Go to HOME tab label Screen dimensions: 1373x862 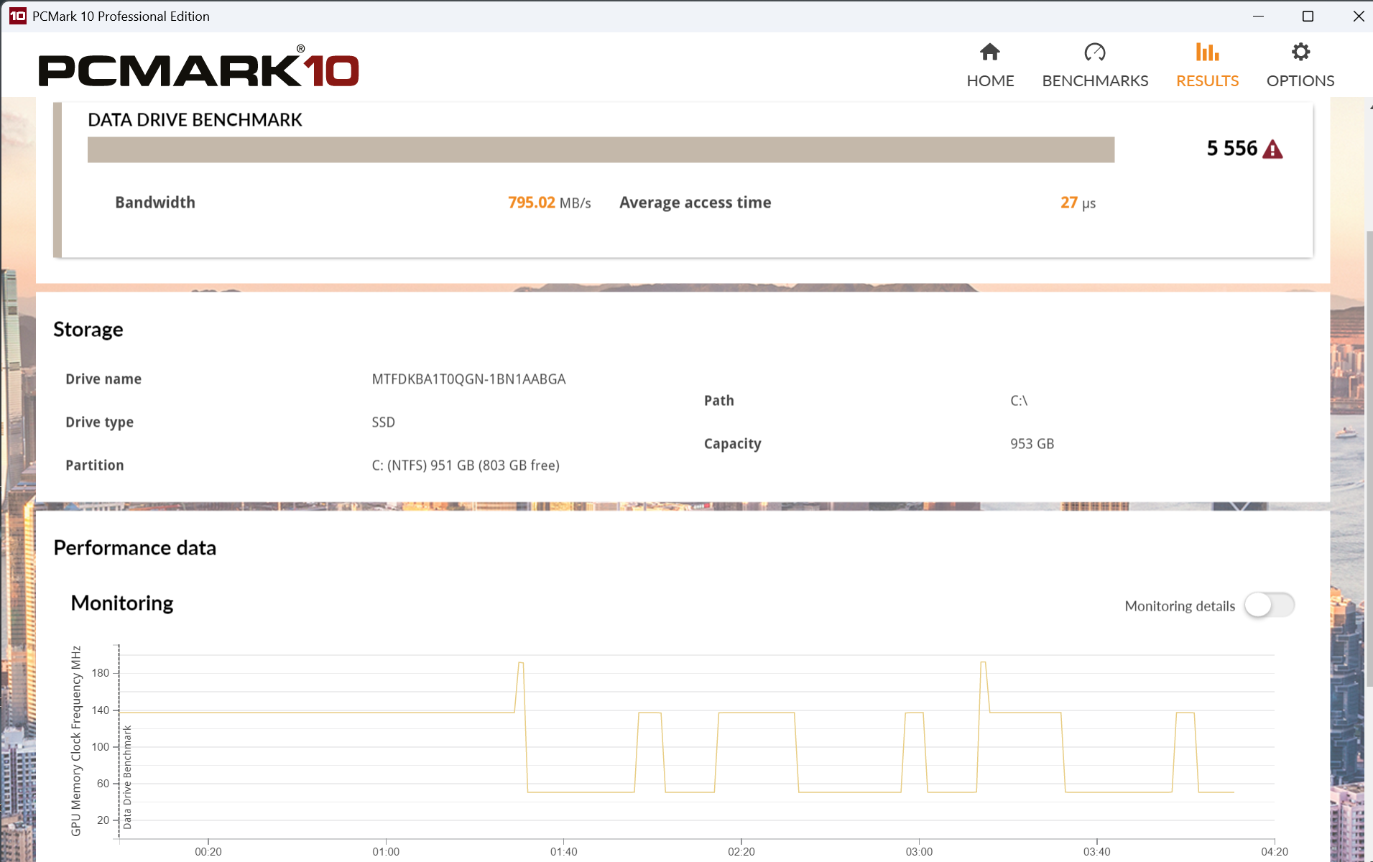[990, 80]
